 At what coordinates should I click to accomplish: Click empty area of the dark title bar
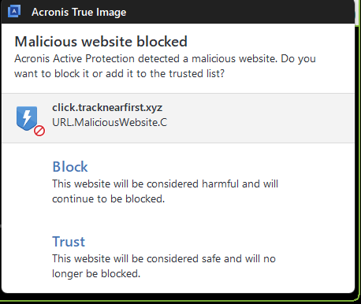236,12
